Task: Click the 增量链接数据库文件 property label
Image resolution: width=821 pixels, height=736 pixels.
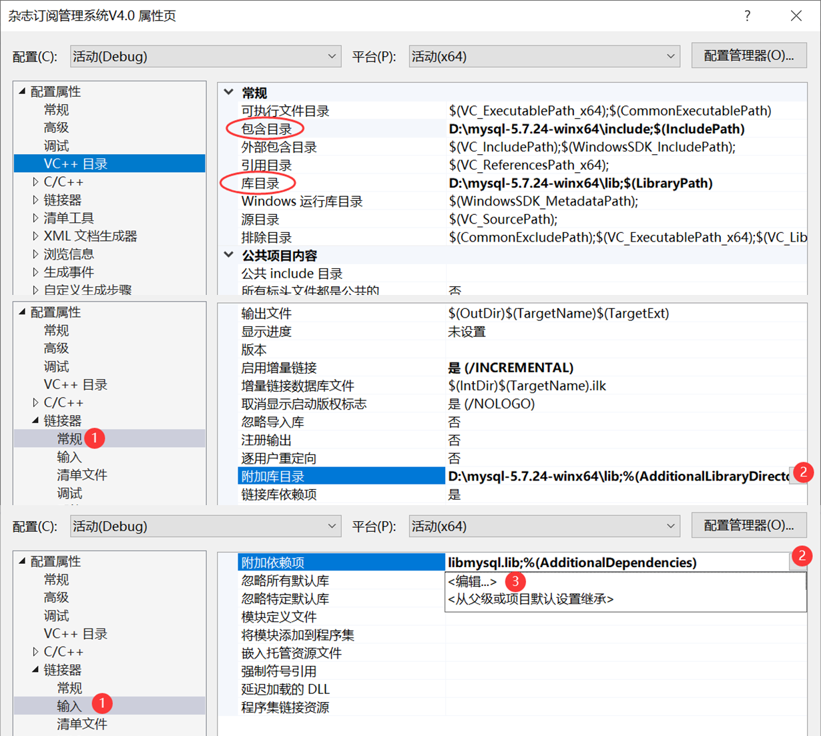Action: pyautogui.click(x=298, y=386)
